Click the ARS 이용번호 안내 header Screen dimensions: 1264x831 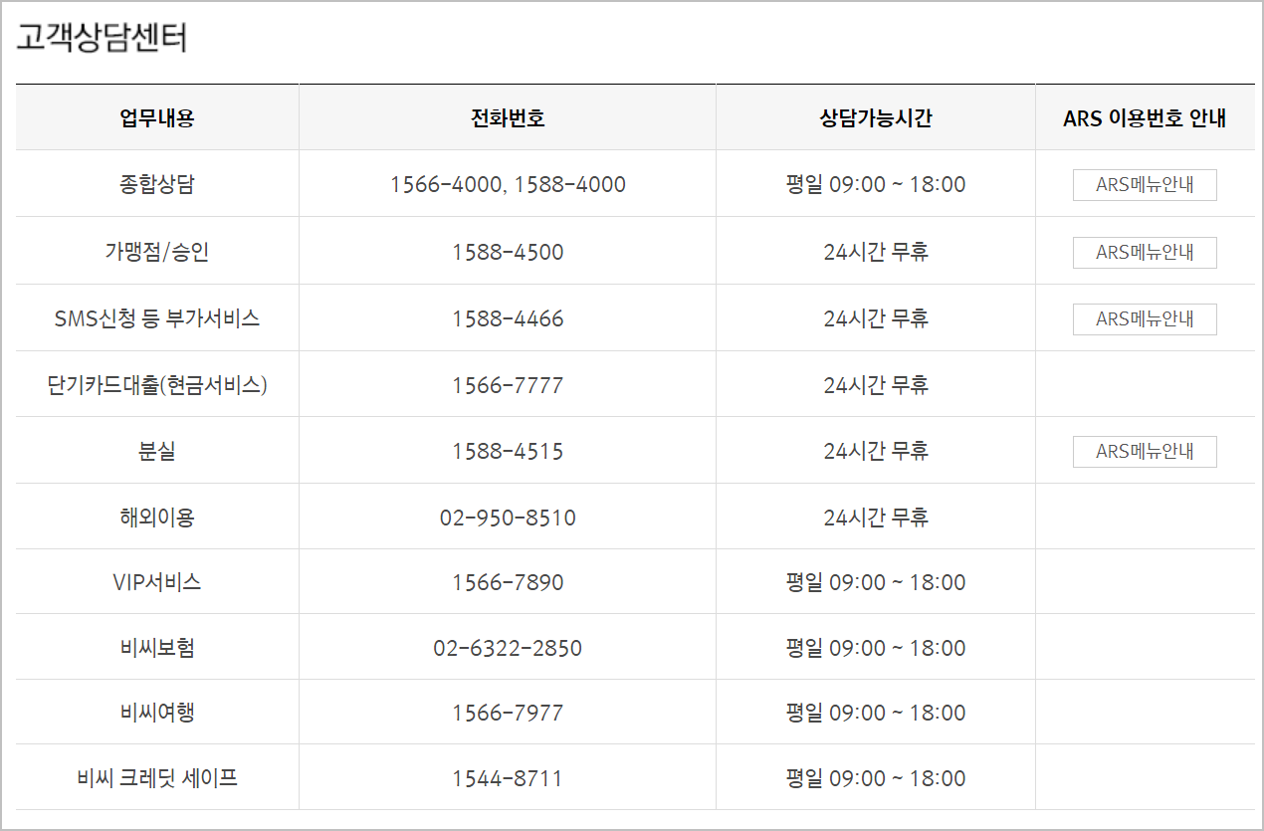tap(1145, 118)
